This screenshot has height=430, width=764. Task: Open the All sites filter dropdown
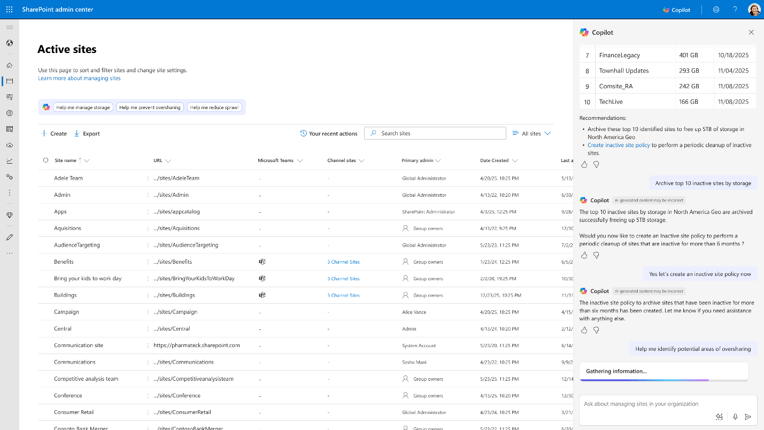(x=531, y=133)
